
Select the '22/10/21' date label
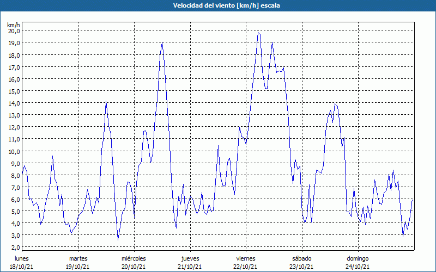[x=246, y=267]
